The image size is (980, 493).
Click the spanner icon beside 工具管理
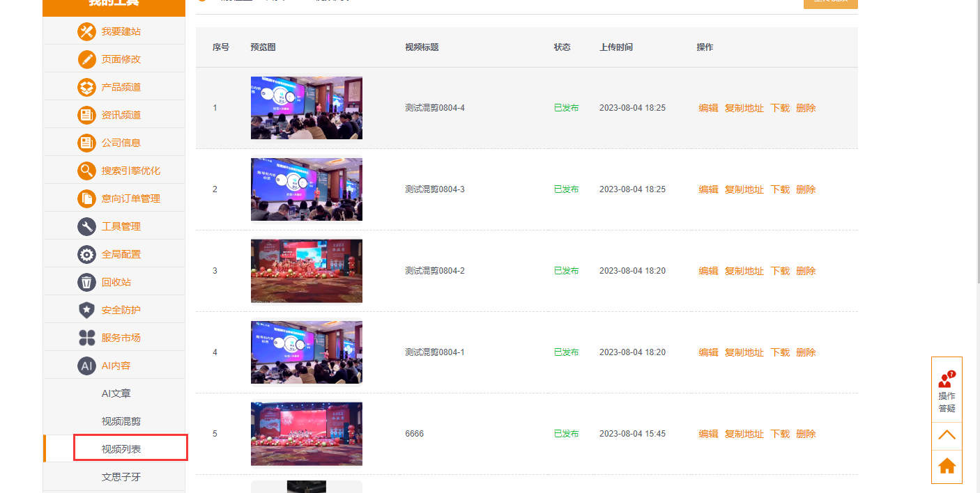click(86, 226)
